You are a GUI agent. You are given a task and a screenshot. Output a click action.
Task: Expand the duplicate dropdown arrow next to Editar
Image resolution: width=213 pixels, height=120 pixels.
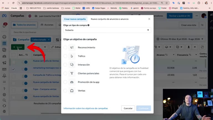click(x=45, y=47)
